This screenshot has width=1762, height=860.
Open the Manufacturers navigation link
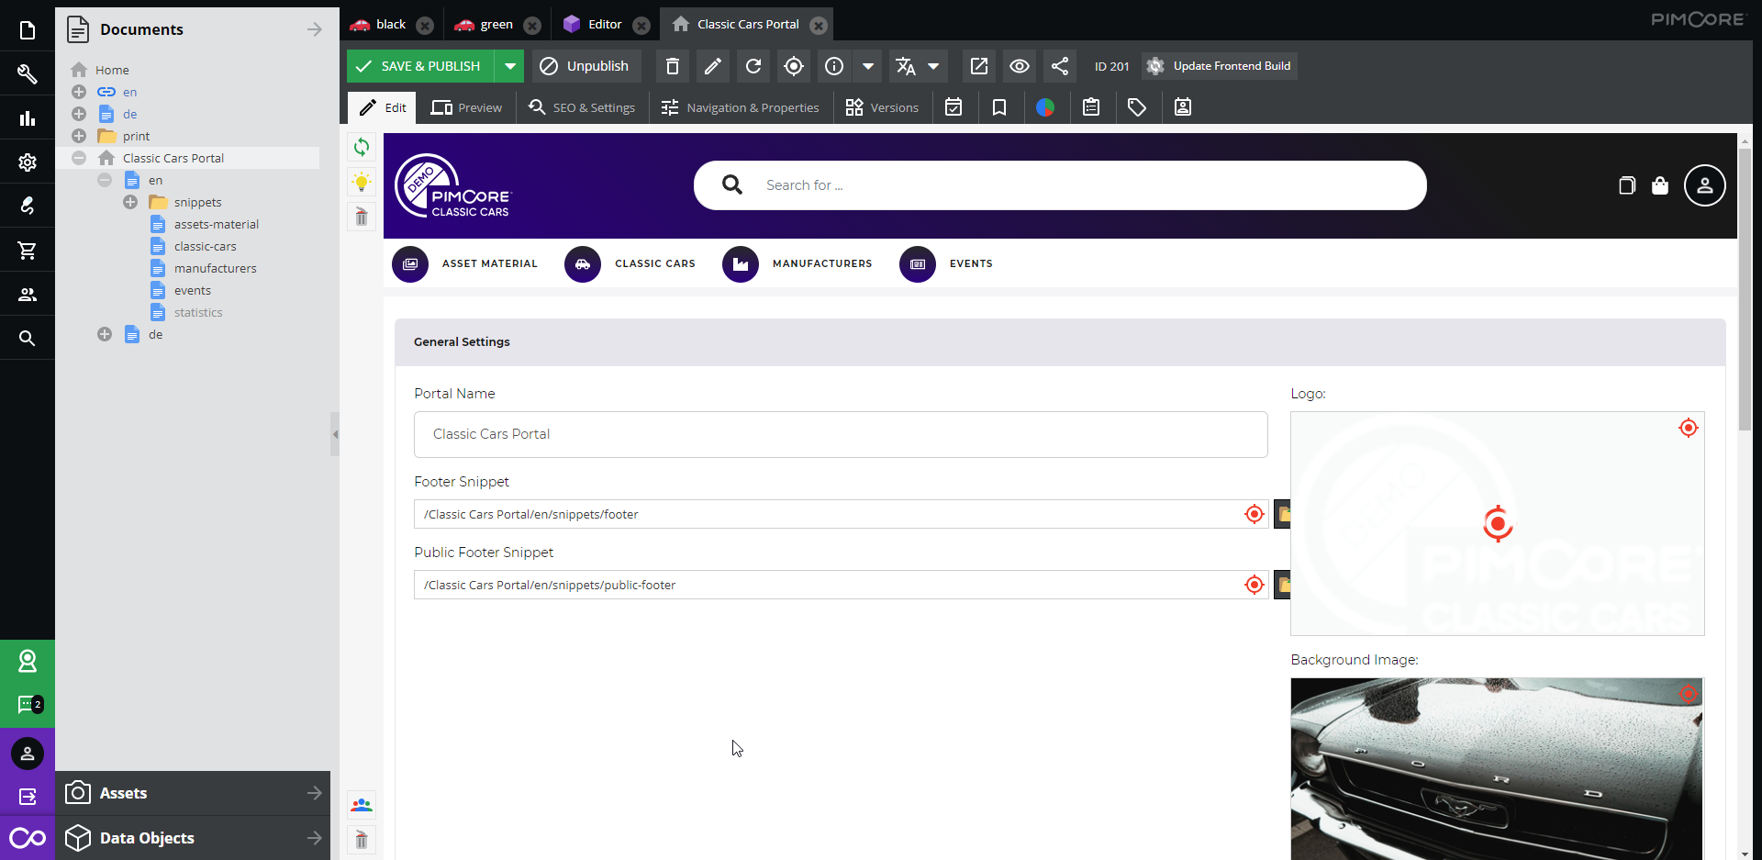797,264
